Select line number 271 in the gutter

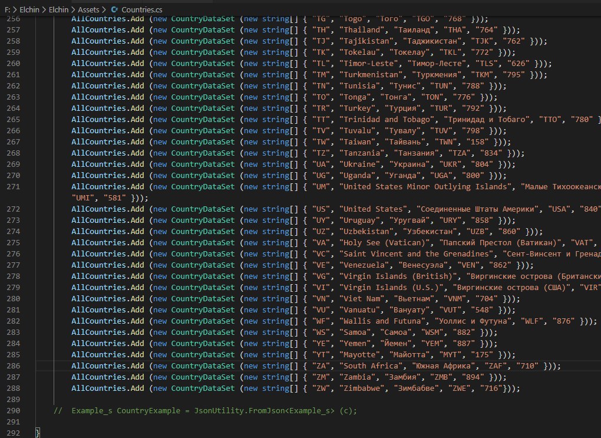[x=13, y=187]
